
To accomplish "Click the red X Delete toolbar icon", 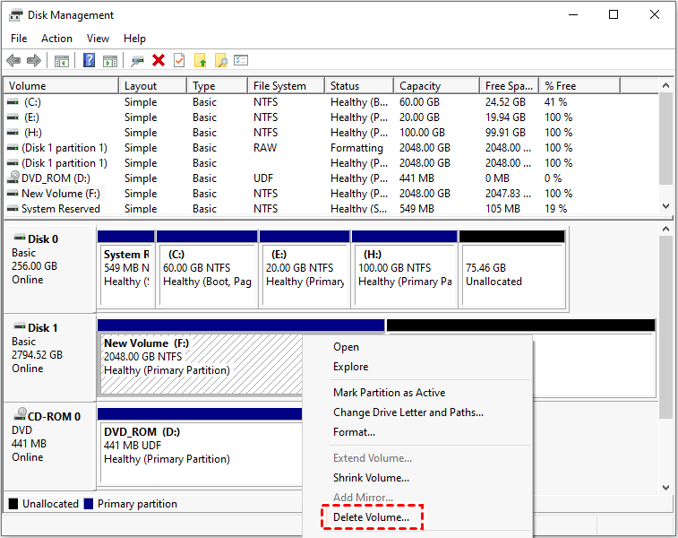I will 159,60.
